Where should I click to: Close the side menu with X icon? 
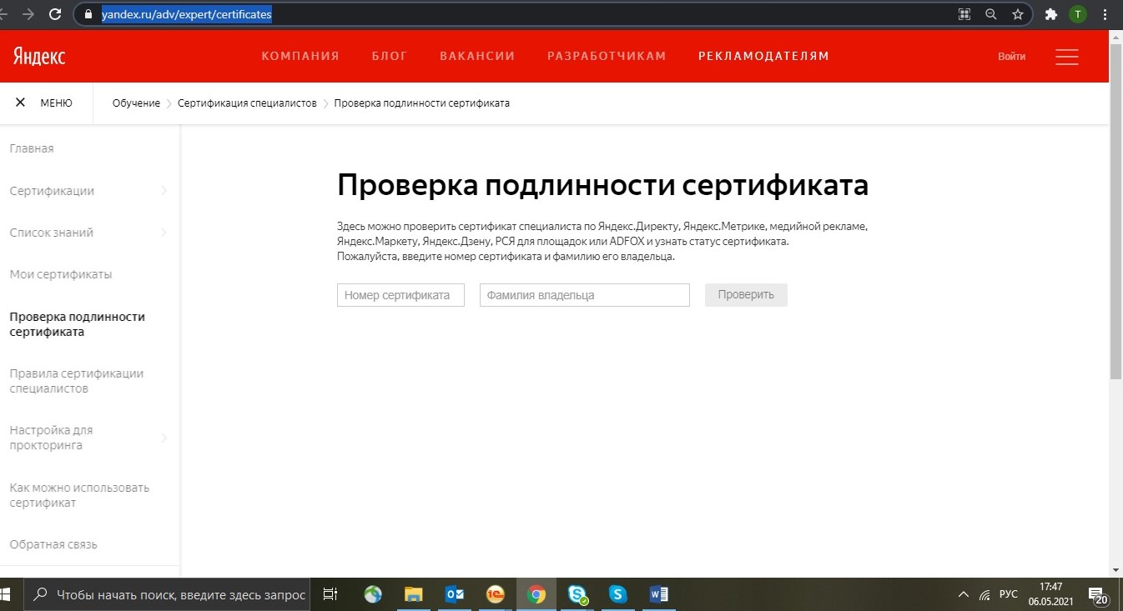[20, 103]
